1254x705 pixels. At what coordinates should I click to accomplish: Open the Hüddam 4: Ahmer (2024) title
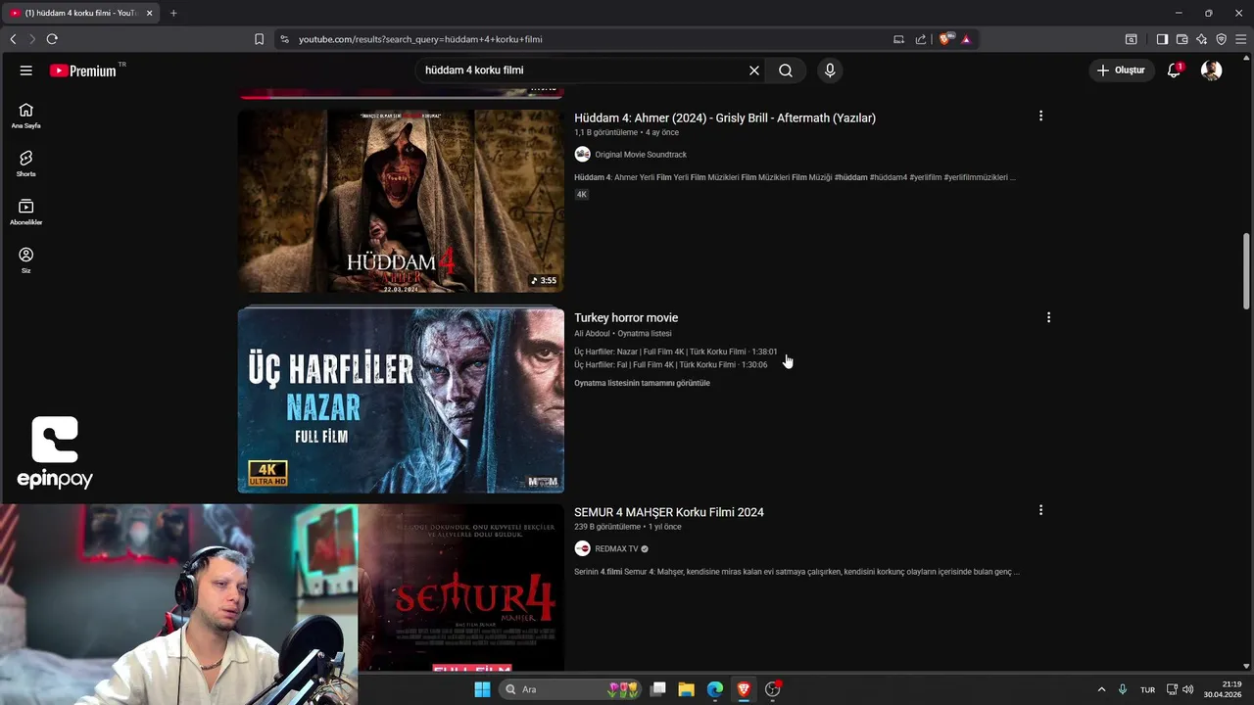pyautogui.click(x=725, y=117)
